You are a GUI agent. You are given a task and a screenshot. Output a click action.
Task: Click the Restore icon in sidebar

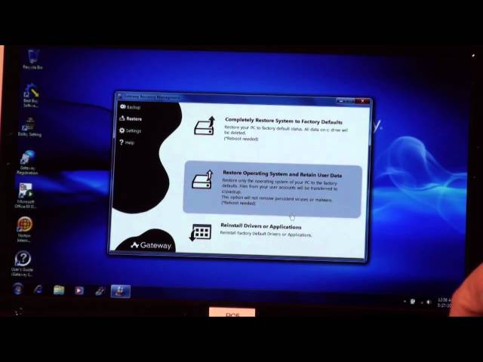click(122, 118)
